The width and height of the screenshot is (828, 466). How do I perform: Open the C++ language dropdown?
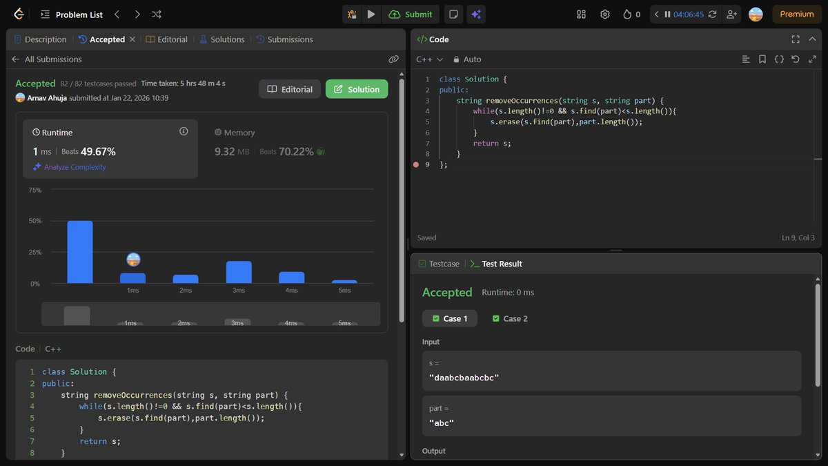[x=430, y=59]
